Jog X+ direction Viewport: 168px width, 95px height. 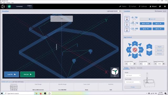click(141, 50)
